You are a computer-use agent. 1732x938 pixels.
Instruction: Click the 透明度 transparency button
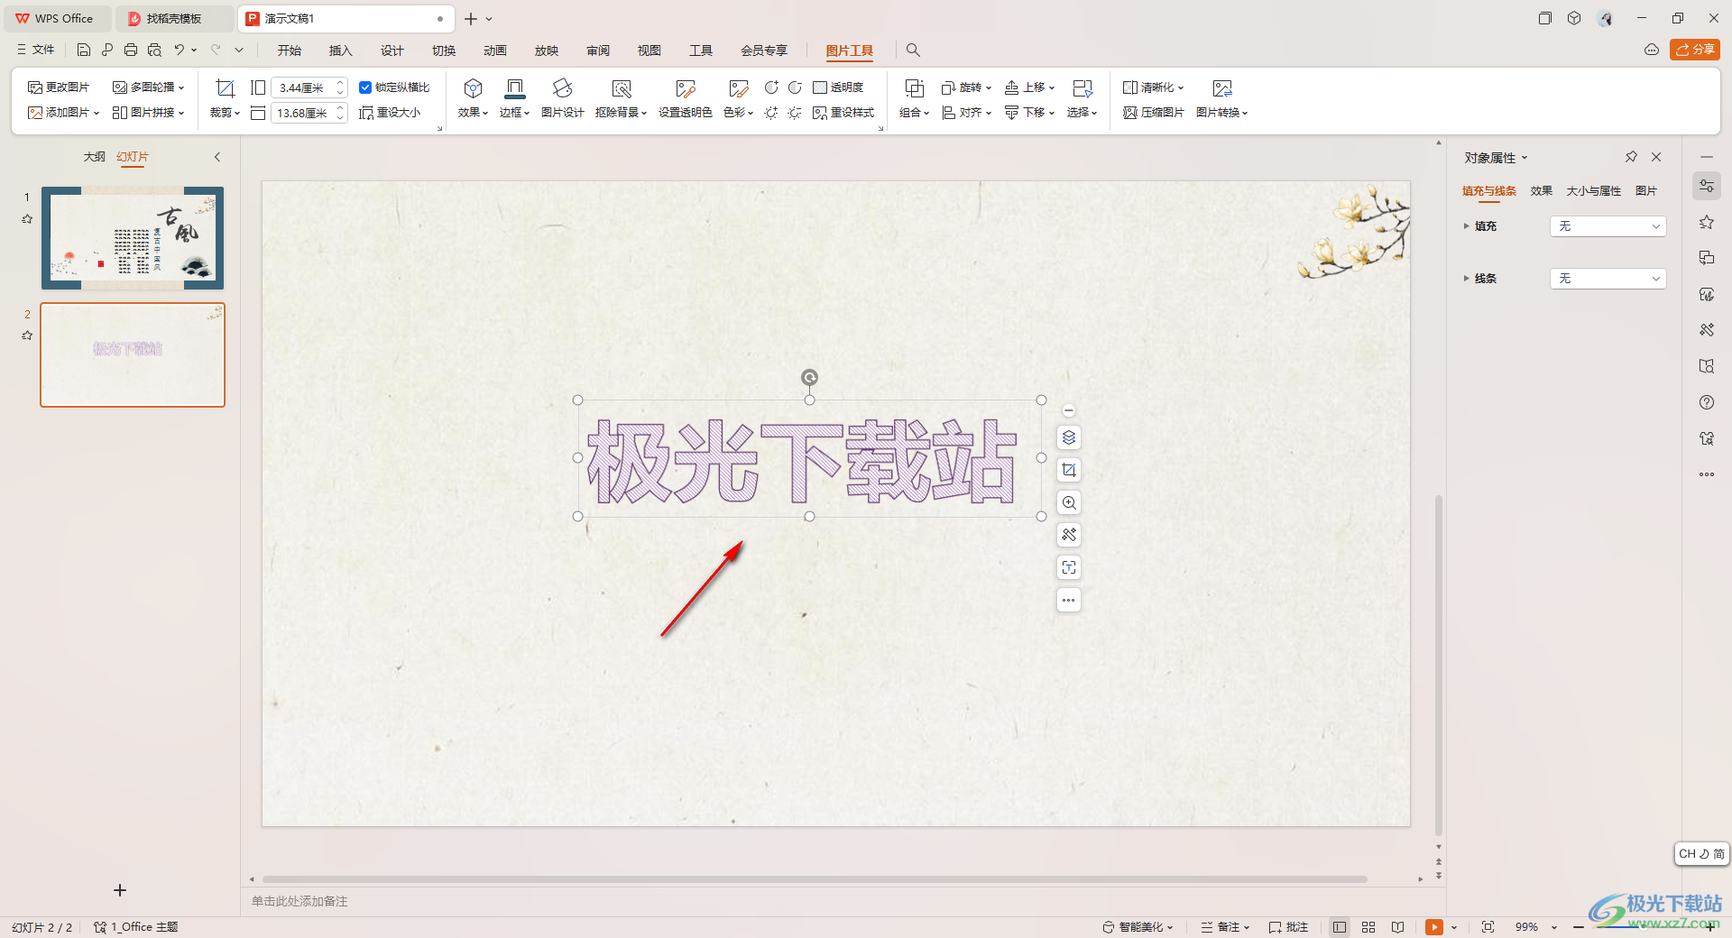838,87
